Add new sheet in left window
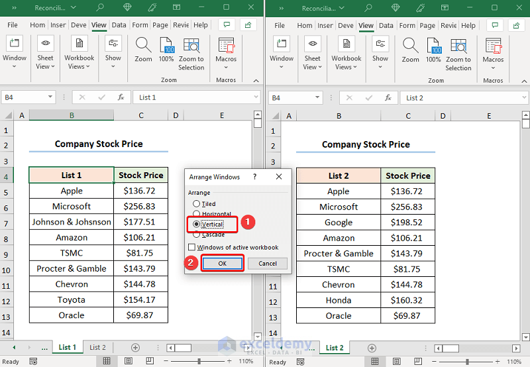530x367 pixels. [135, 347]
